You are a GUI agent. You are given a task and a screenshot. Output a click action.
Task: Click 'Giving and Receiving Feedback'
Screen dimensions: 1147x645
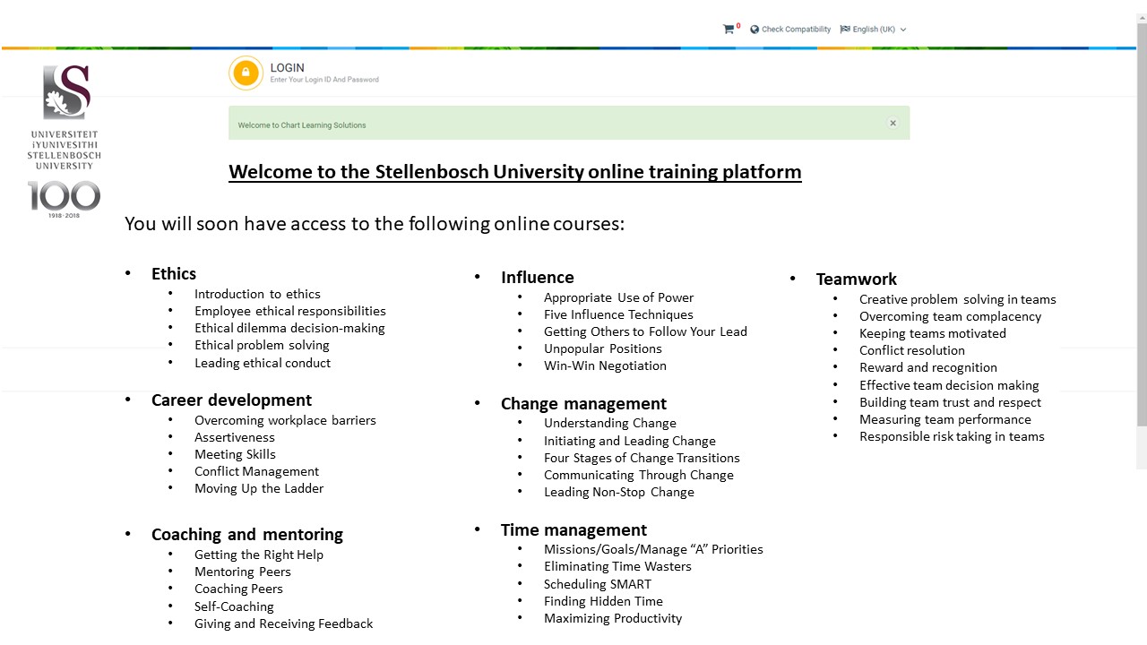point(283,623)
